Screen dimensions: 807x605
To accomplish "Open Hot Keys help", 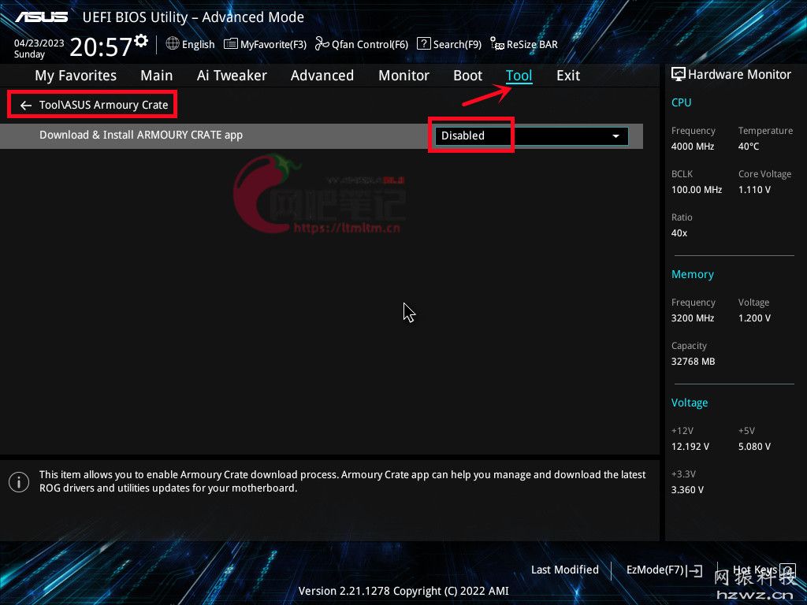I will click(x=764, y=570).
